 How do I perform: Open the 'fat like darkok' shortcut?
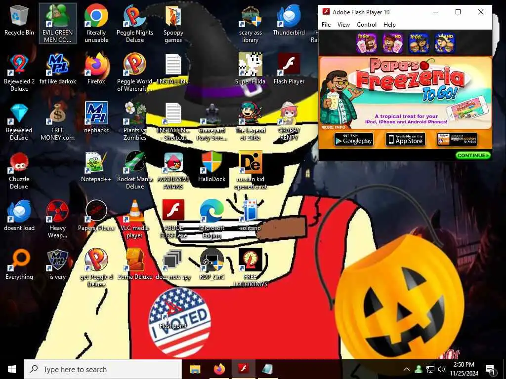point(58,69)
